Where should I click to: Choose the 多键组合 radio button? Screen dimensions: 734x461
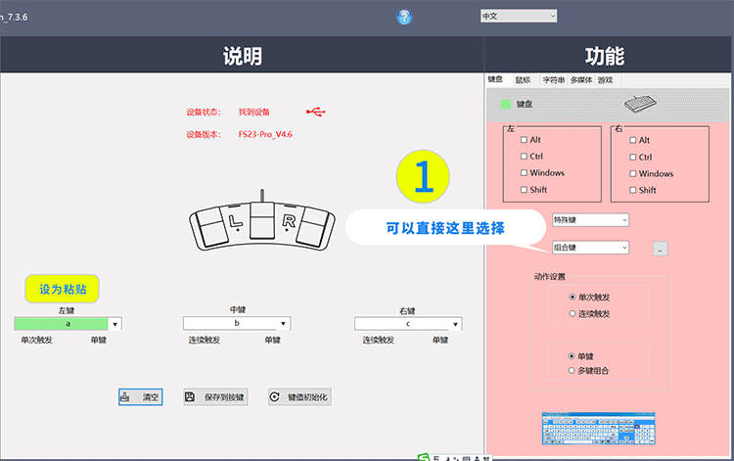click(x=573, y=371)
